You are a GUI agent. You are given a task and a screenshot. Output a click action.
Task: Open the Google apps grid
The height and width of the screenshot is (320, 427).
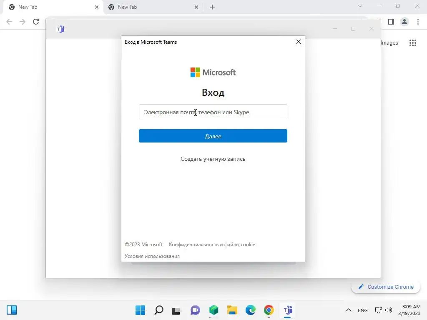click(x=412, y=43)
